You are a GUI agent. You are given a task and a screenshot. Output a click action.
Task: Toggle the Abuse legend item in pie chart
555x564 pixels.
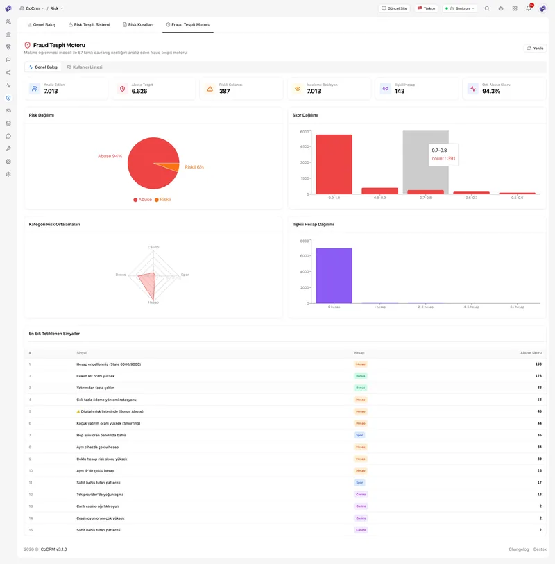pos(142,200)
